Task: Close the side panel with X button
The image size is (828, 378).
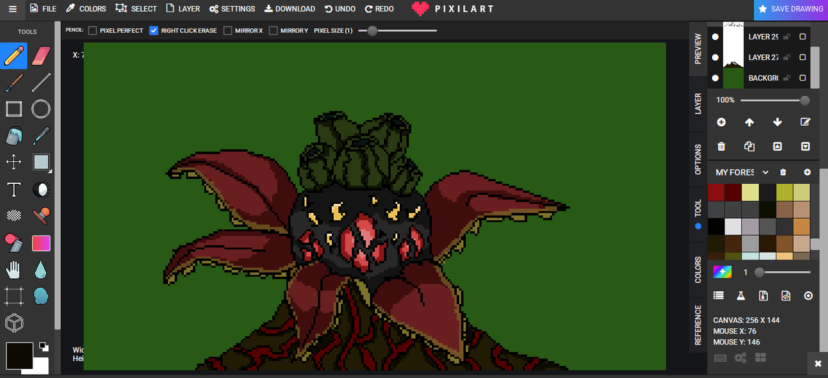Action: click(818, 363)
